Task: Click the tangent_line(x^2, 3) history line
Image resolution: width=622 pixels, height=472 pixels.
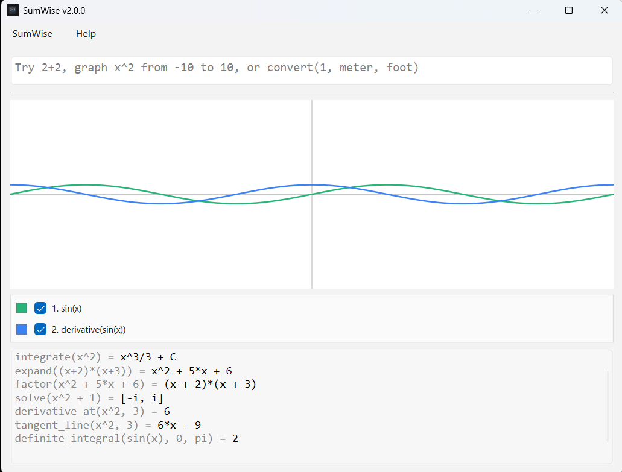Action: point(108,425)
